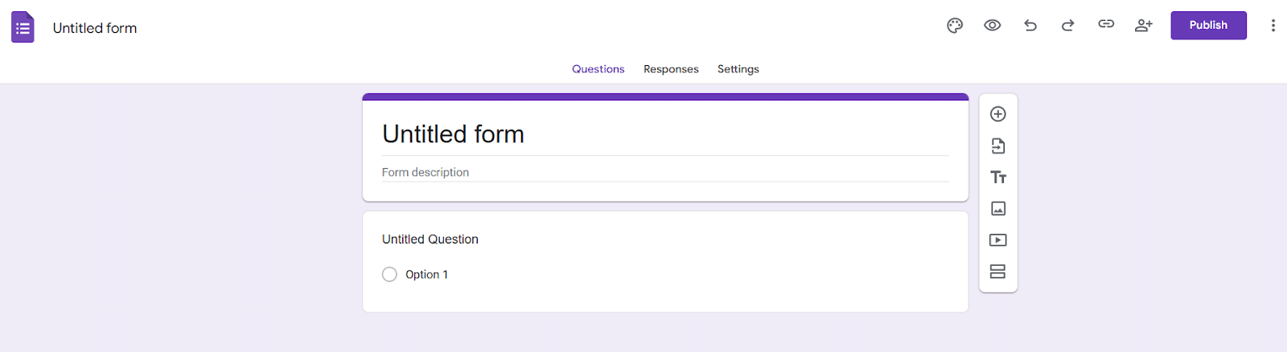Viewport: 1287px width, 352px height.
Task: Add collaborators to the form
Action: coord(1144,26)
